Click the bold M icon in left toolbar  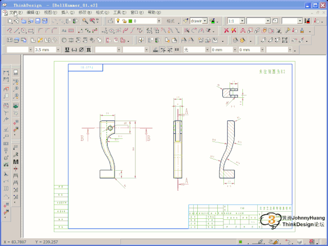coord(16,162)
